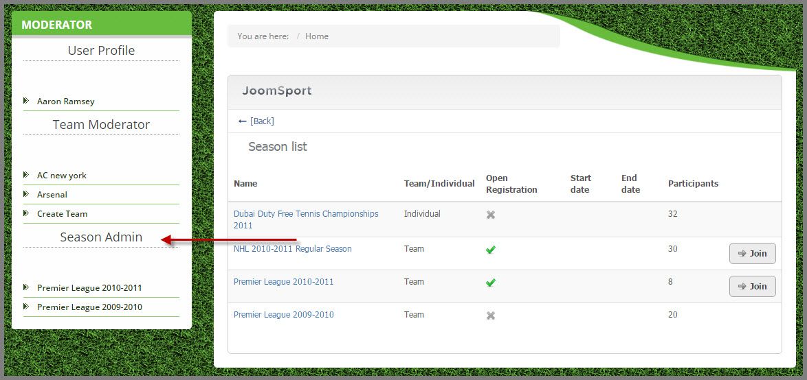The width and height of the screenshot is (807, 380).
Task: Click the participants value 20
Action: [673, 315]
